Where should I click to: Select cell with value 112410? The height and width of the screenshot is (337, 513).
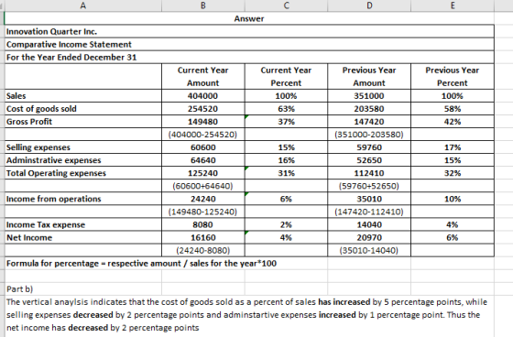[369, 173]
